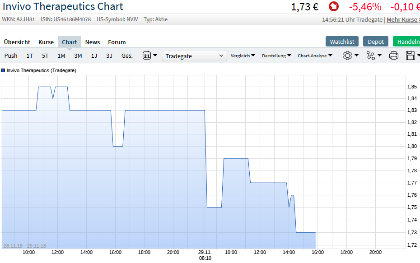Click the settings gear icon
This screenshot has height=263, width=420.
347,55
